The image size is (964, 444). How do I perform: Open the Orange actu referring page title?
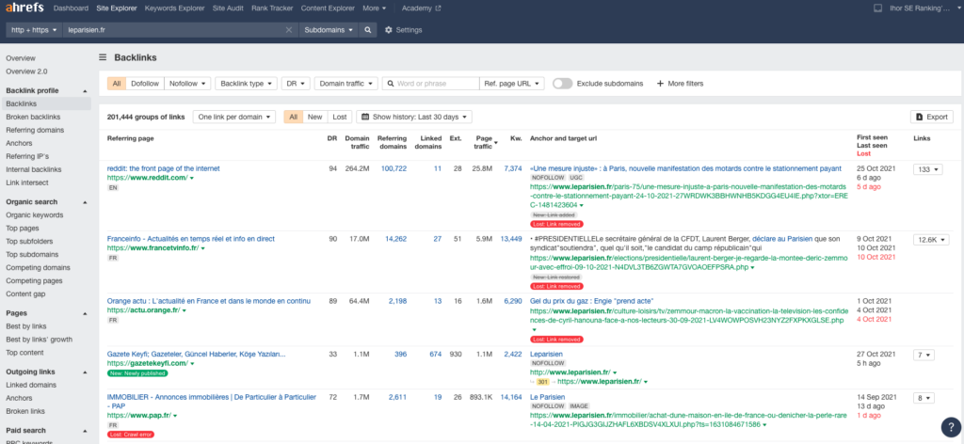point(209,301)
